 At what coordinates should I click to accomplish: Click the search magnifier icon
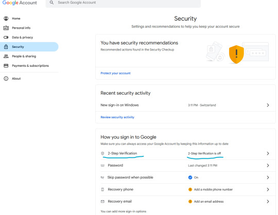51,3
